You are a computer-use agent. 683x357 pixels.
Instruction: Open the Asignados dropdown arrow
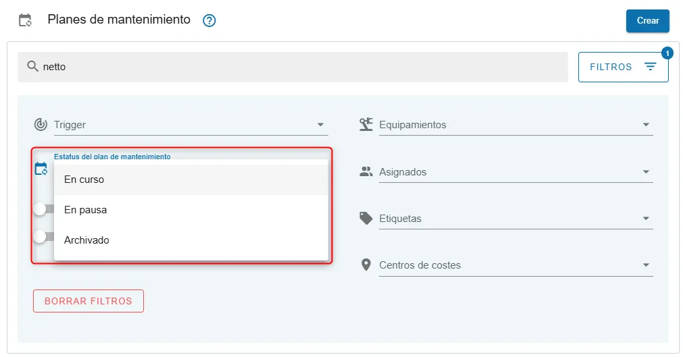coord(646,172)
